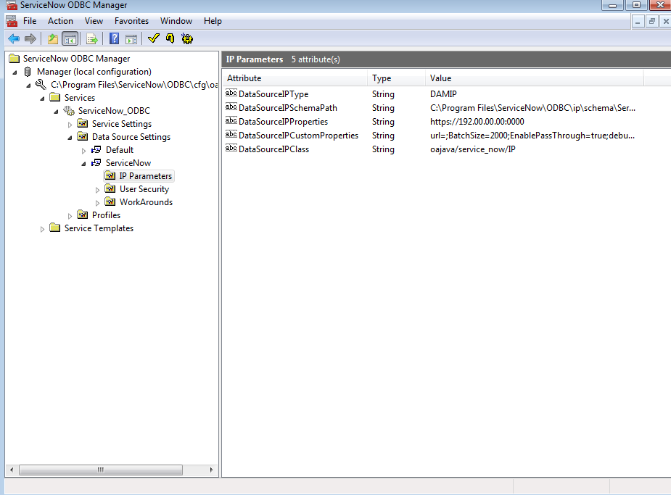Image resolution: width=671 pixels, height=495 pixels.
Task: Expand the WorkArounds node
Action: (98, 203)
